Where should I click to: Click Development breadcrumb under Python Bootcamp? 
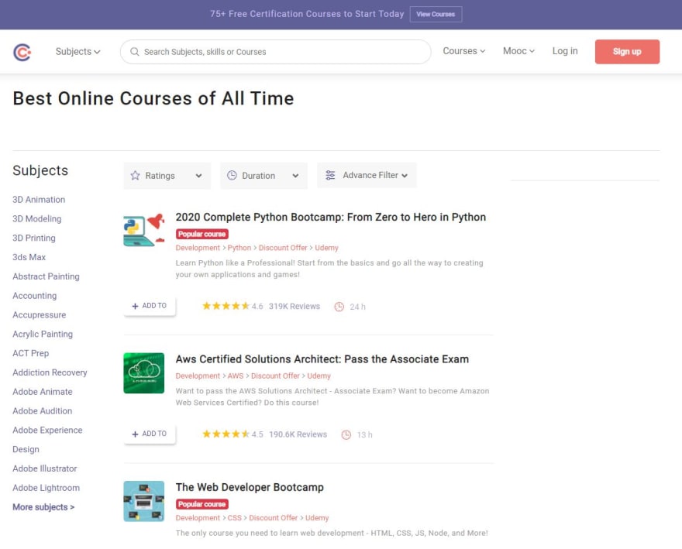[198, 248]
